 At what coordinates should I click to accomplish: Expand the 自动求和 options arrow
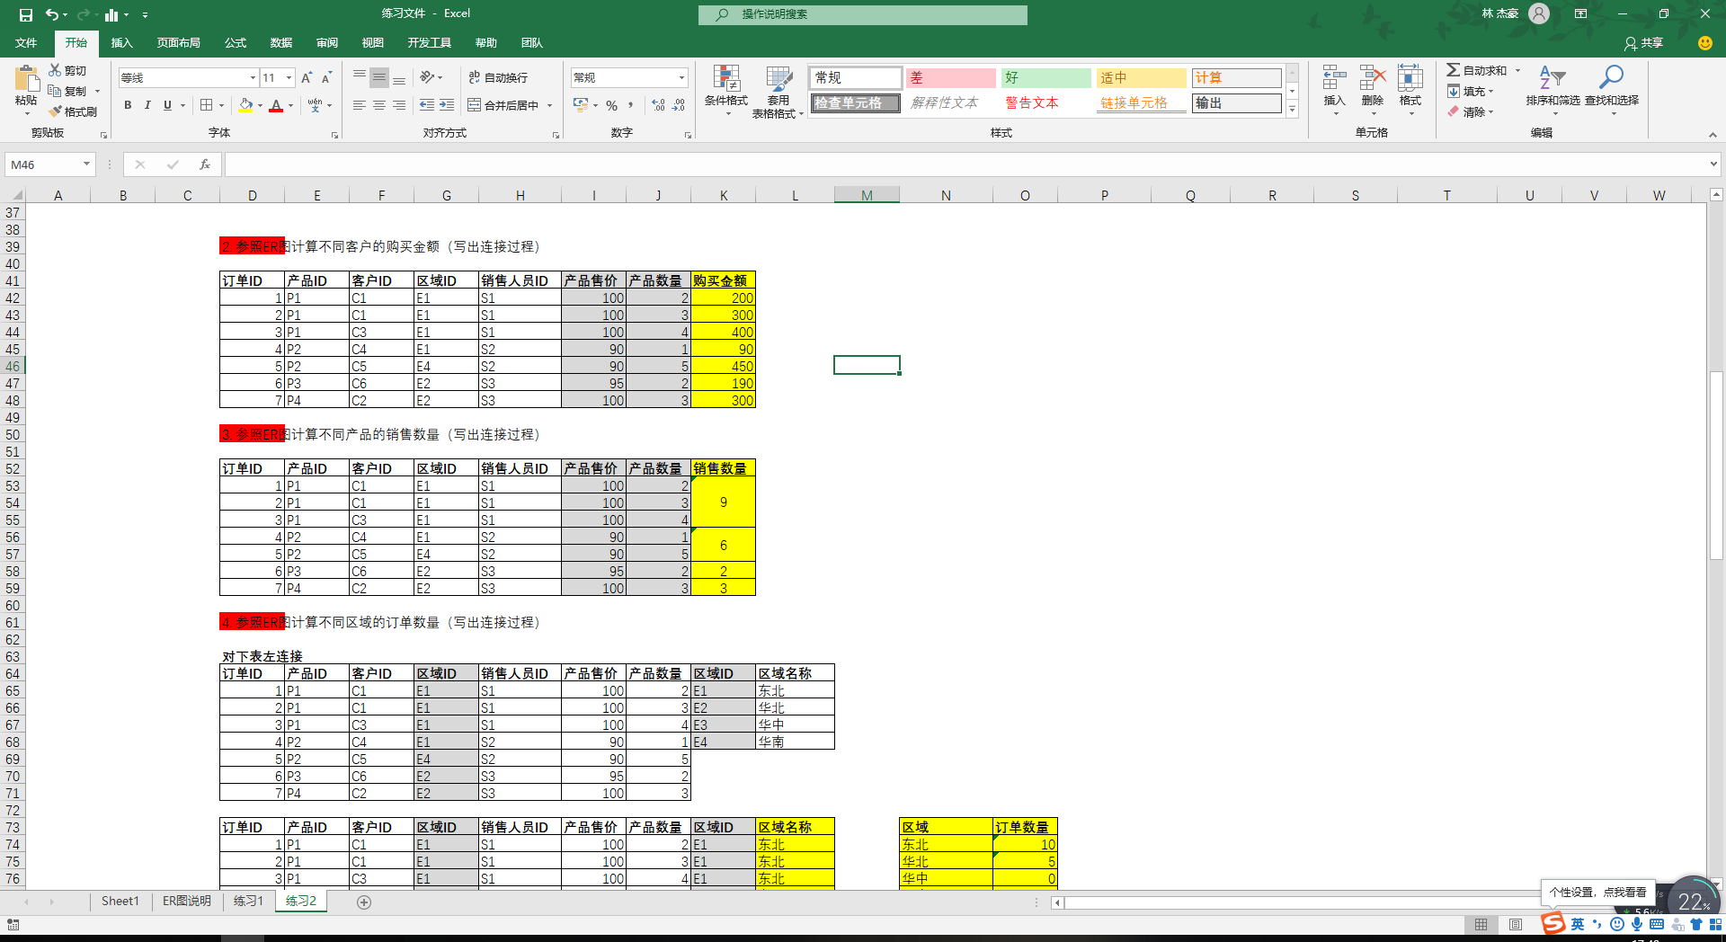click(x=1517, y=70)
